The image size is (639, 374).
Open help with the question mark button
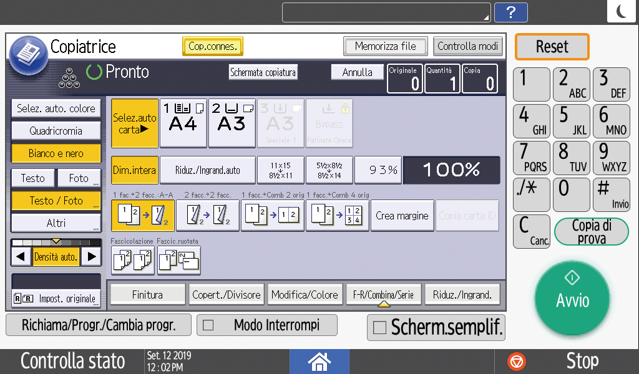(x=510, y=12)
